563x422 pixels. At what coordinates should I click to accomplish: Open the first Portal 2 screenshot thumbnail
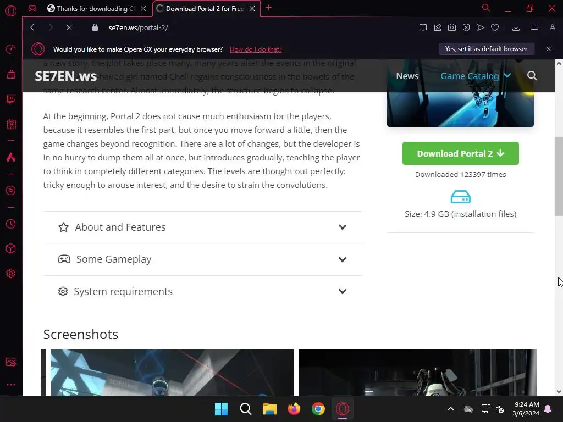coord(172,373)
